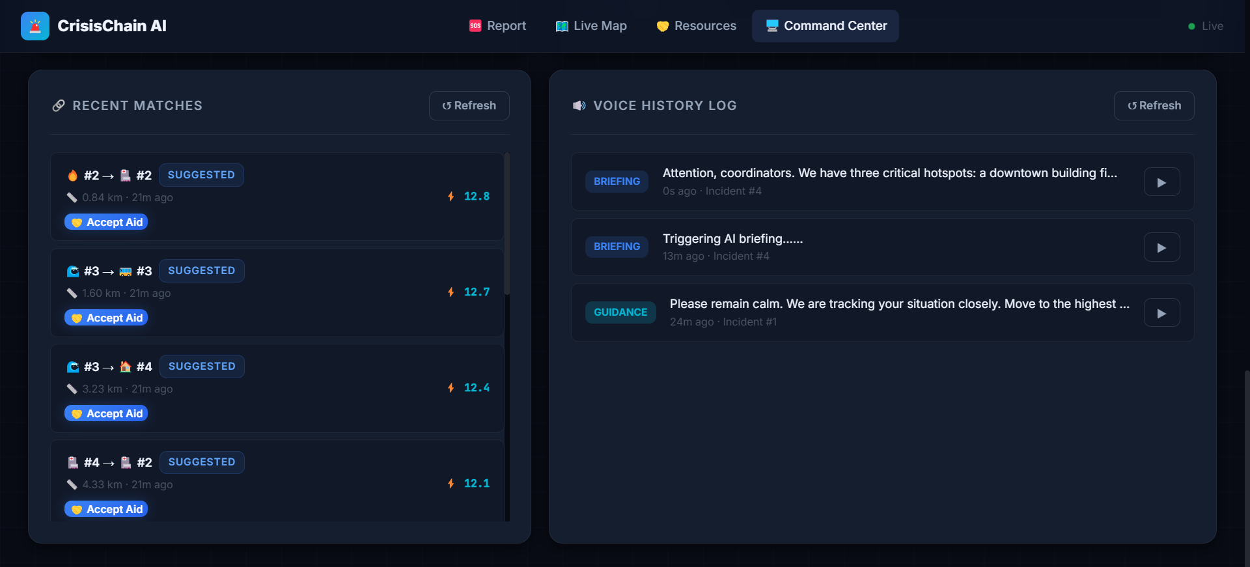Screen dimensions: 1250x567
Task: Click the house icon in the 3.23 km match
Action: (x=126, y=367)
